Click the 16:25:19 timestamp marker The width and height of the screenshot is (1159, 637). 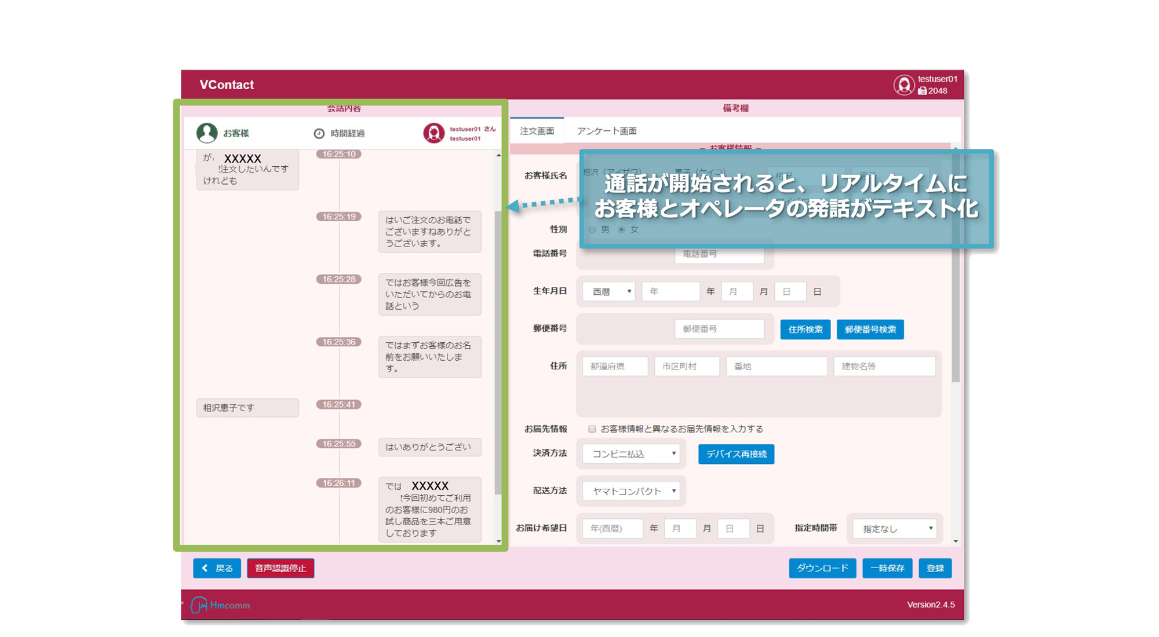[x=338, y=217]
